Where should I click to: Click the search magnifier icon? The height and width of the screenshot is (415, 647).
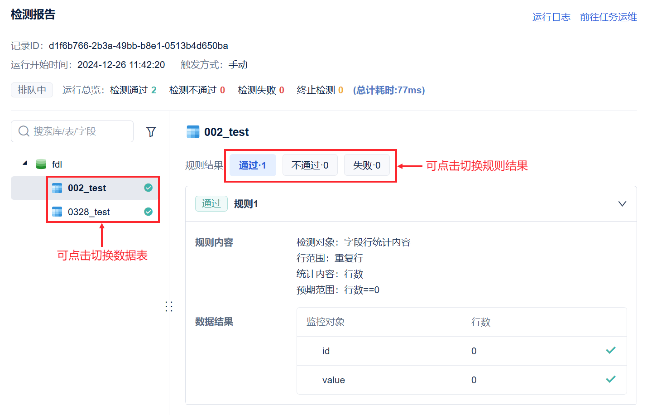[x=24, y=131]
